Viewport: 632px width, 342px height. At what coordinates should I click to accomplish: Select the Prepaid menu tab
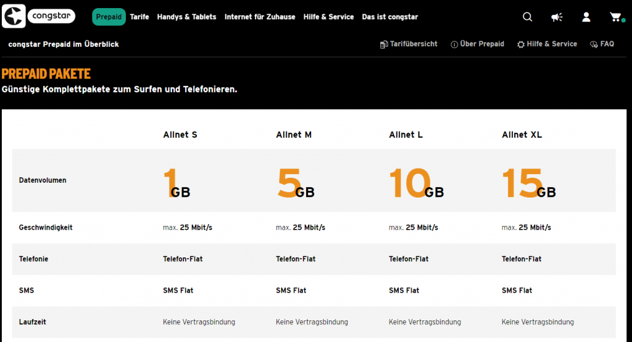click(x=109, y=17)
